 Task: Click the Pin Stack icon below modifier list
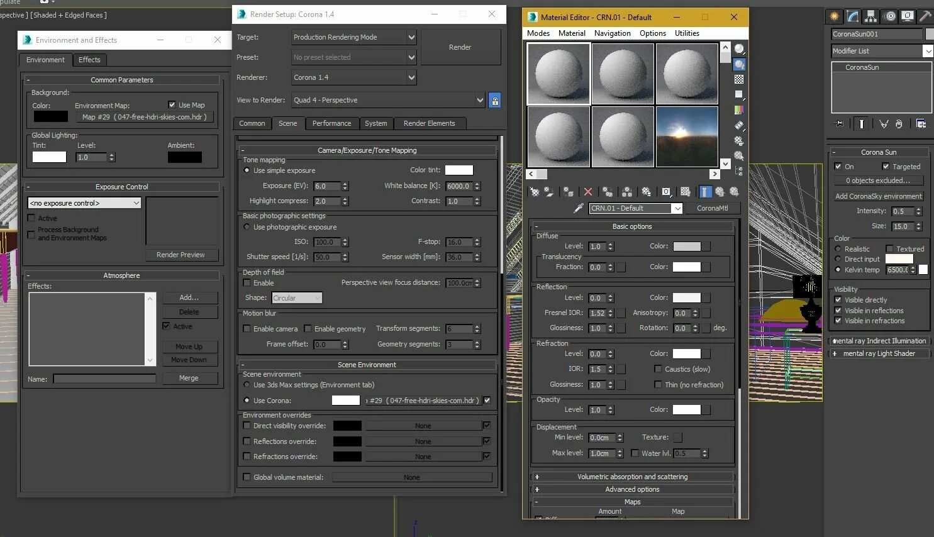click(838, 124)
